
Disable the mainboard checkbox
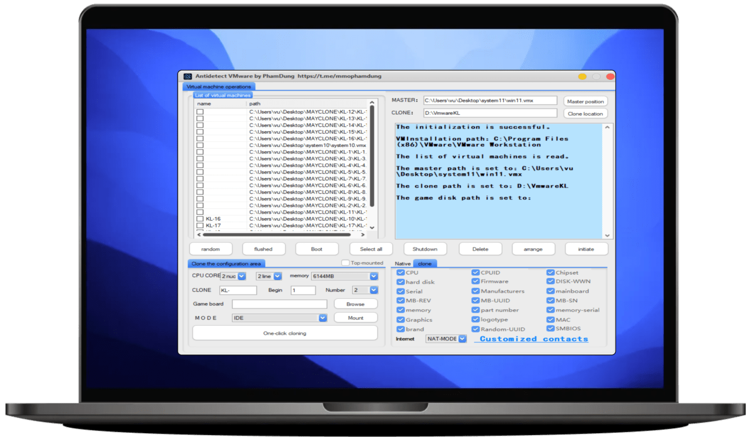(x=551, y=291)
